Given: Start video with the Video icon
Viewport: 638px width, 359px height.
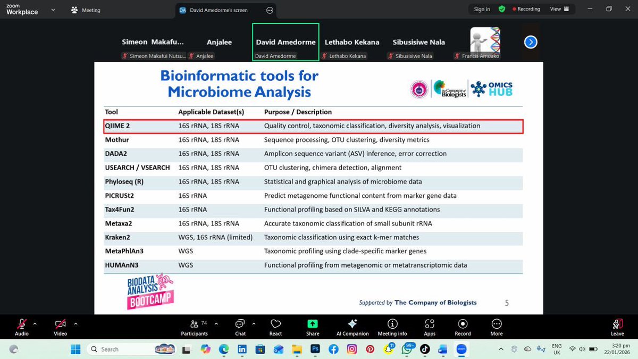Looking at the screenshot, I should point(61,324).
